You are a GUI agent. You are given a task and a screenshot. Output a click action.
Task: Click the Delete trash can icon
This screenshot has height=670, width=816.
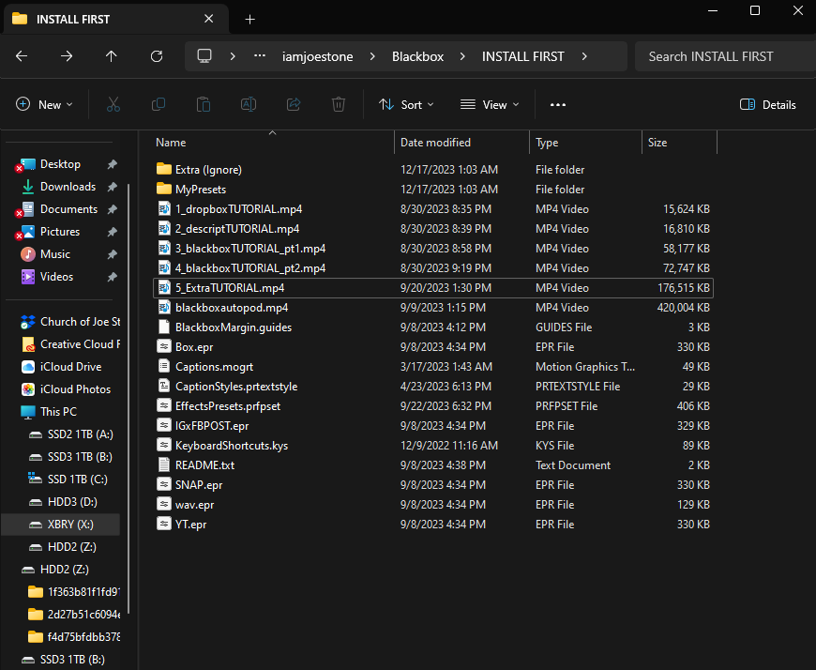click(x=339, y=104)
